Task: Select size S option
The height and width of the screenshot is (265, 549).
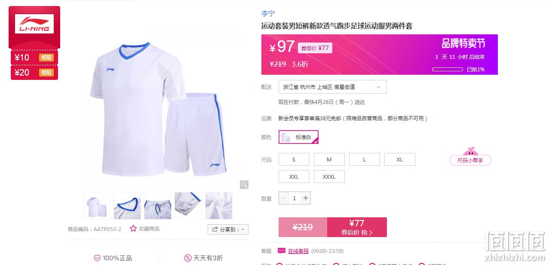Action: pos(294,159)
